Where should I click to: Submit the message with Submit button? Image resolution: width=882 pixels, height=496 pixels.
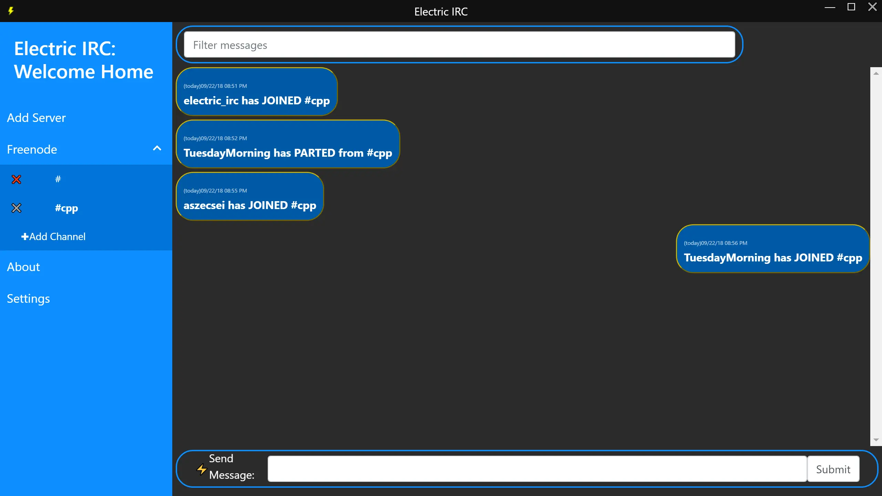(833, 469)
